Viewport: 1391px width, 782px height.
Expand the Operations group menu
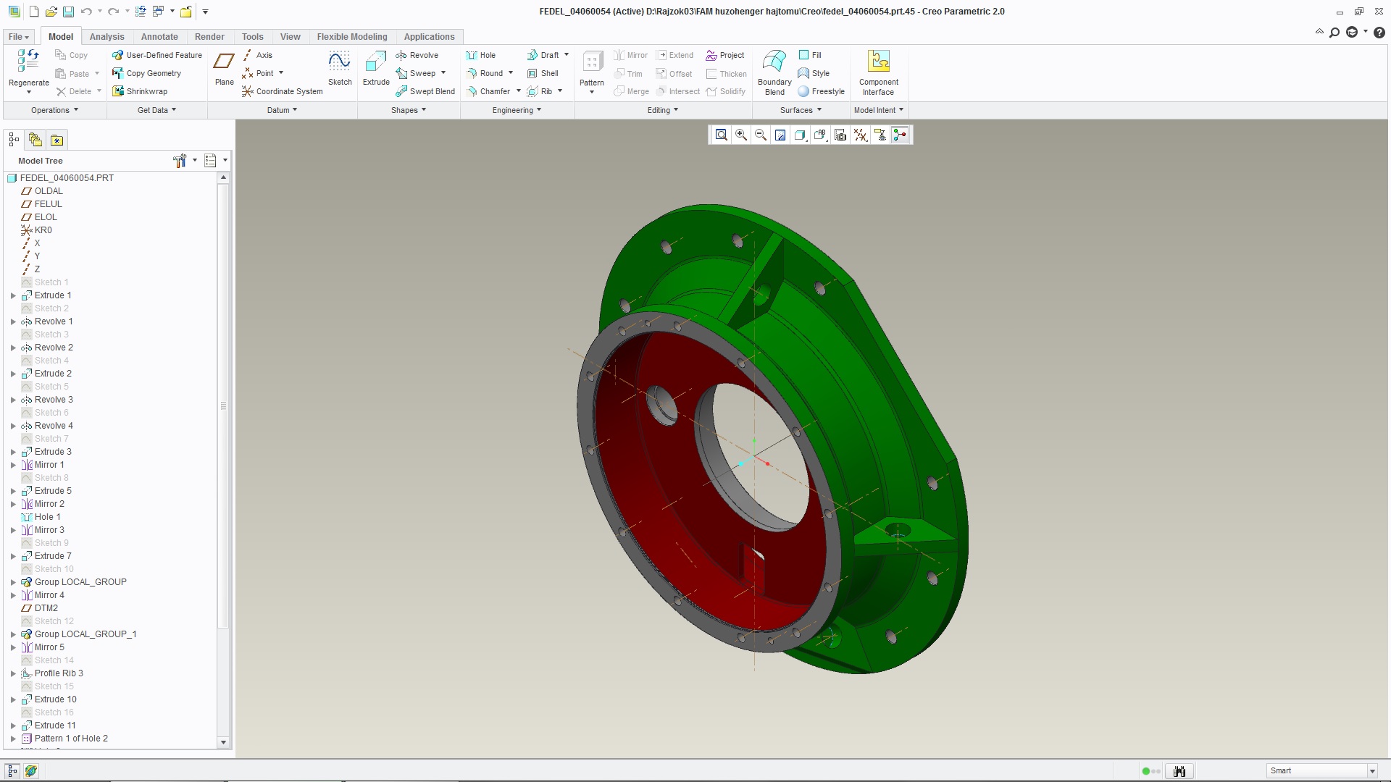pyautogui.click(x=54, y=110)
